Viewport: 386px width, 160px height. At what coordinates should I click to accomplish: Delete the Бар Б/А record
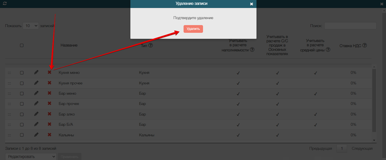click(x=49, y=124)
